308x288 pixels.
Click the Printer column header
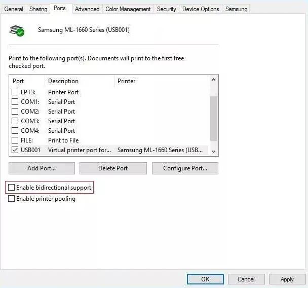(161, 81)
